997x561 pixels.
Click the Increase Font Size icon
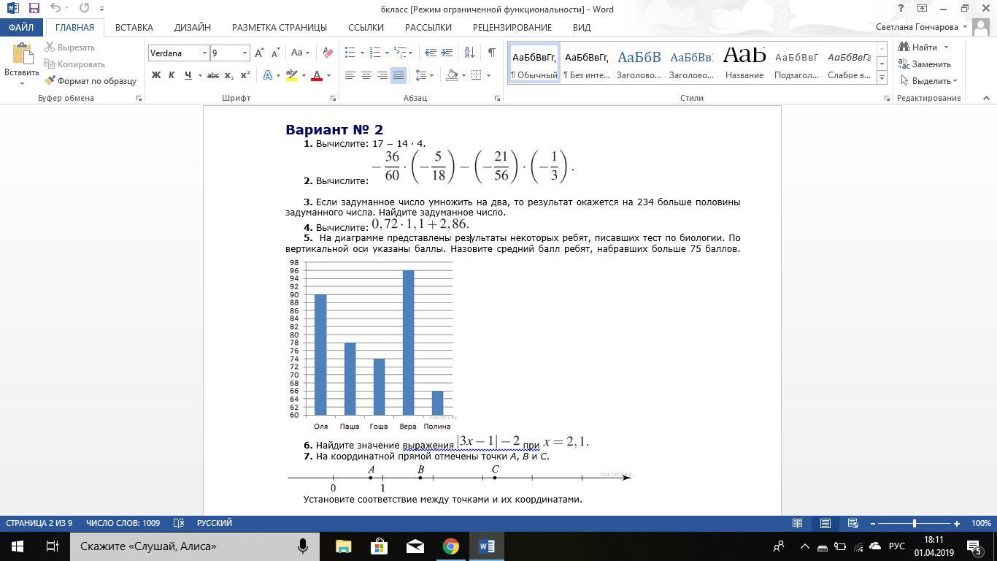(x=259, y=53)
